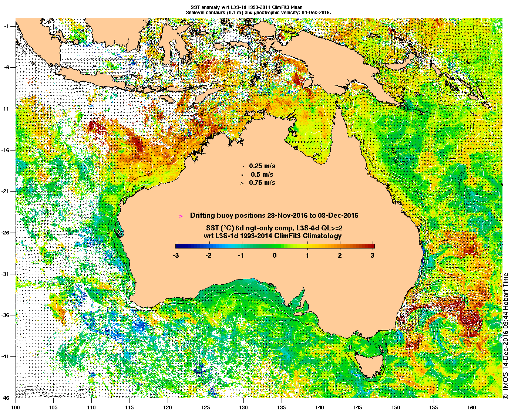Select the dark red end of colorbar
518x416 pixels.
coord(372,246)
